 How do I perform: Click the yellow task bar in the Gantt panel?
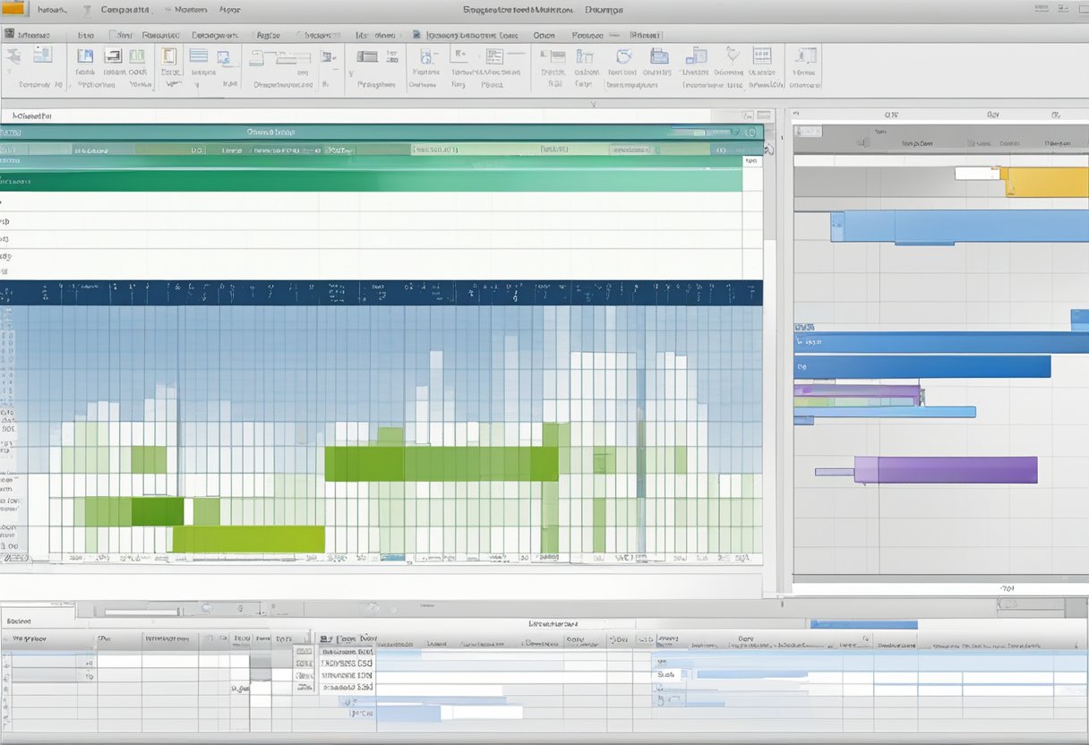click(1044, 182)
